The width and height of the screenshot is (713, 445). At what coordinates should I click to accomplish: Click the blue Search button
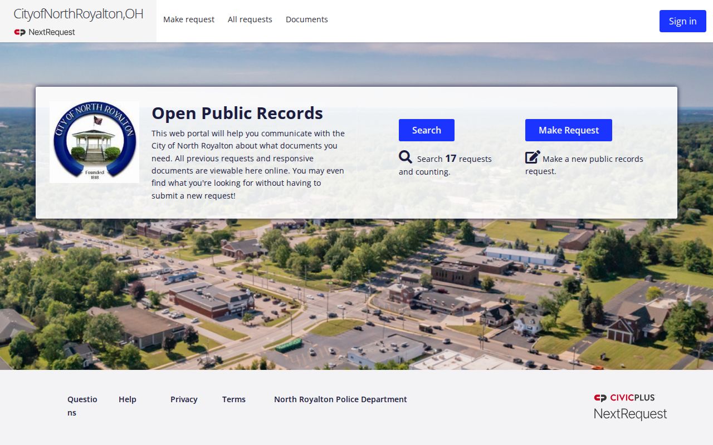click(427, 130)
